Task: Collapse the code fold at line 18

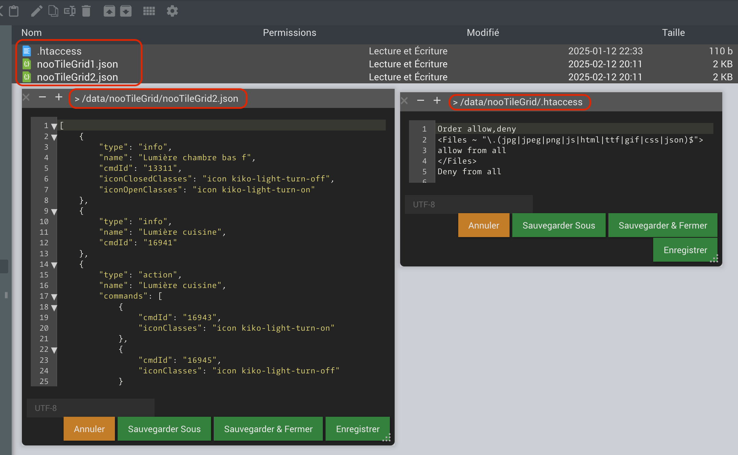Action: (x=54, y=308)
